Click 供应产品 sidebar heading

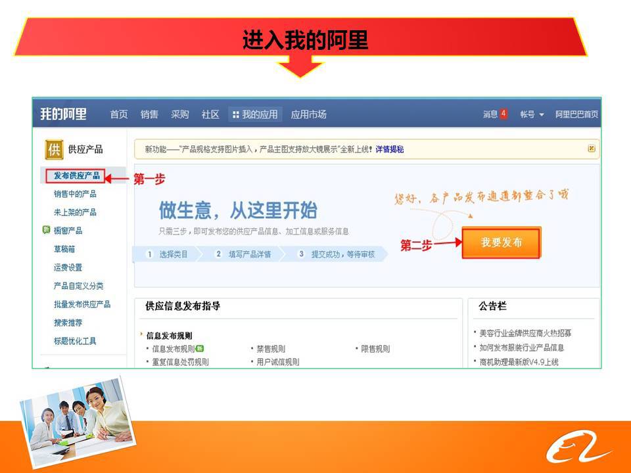85,149
